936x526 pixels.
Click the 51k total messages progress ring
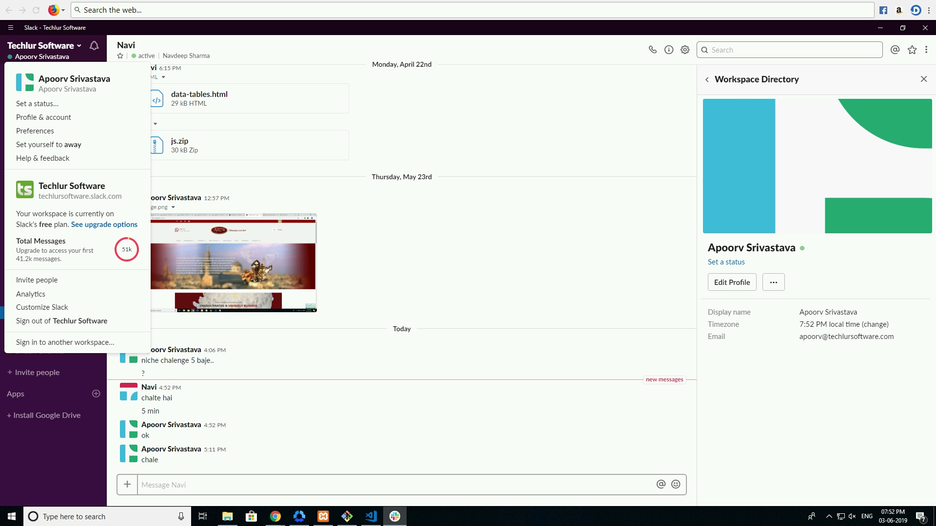[127, 249]
